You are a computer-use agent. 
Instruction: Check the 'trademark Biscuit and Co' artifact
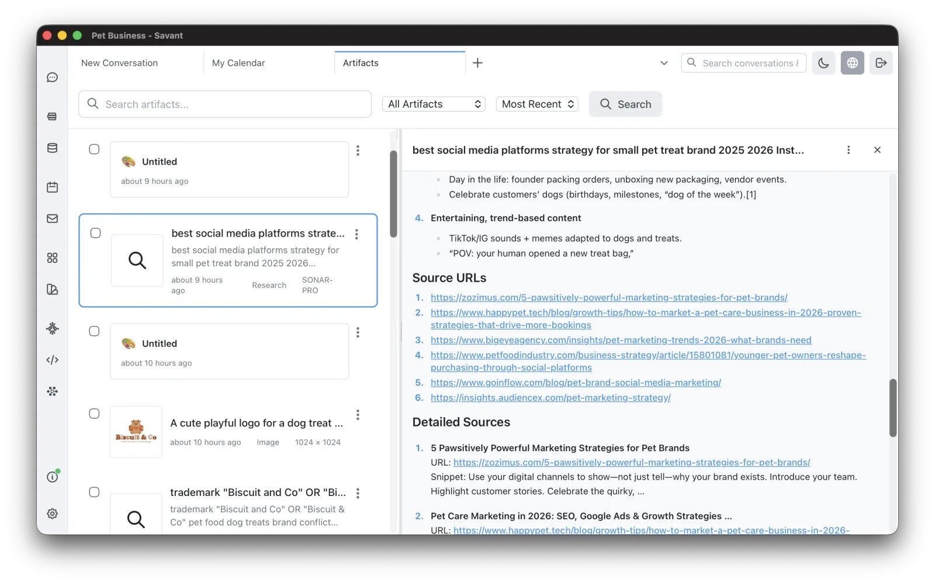click(94, 492)
